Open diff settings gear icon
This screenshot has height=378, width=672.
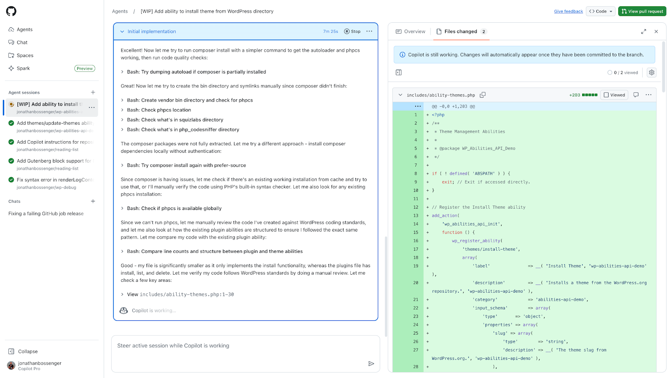pos(651,73)
